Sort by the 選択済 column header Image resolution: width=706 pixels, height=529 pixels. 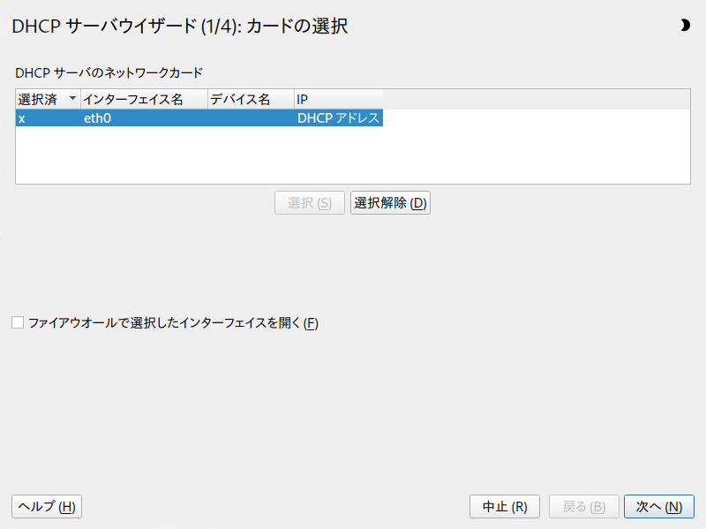pyautogui.click(x=49, y=99)
